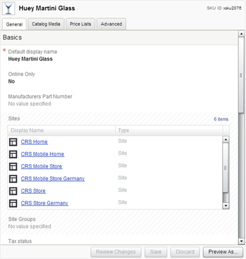Image resolution: width=246 pixels, height=259 pixels.
Task: Select the General tab
Action: (14, 24)
